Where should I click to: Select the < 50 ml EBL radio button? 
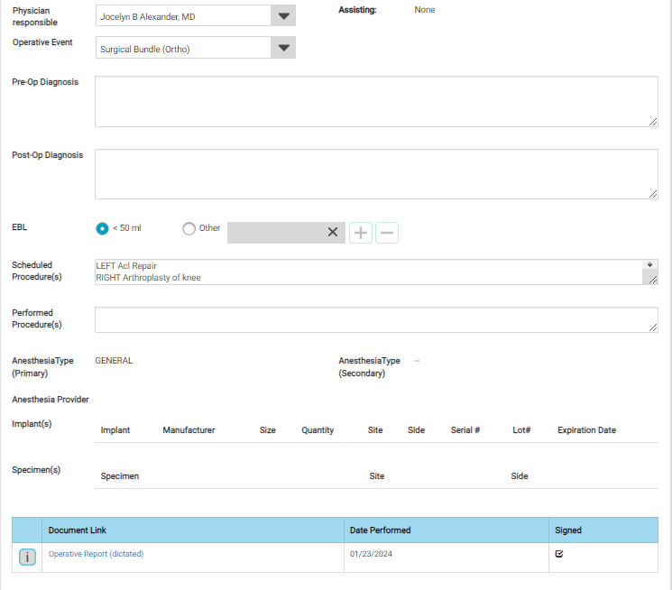click(x=102, y=228)
